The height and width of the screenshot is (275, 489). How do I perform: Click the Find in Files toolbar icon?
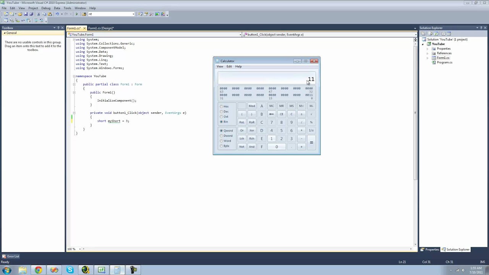click(84, 14)
